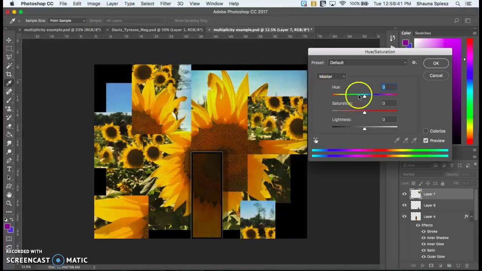Click the foreground color swatch in toolbar

click(7, 227)
